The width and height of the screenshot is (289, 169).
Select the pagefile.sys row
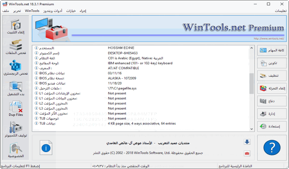[141, 88]
